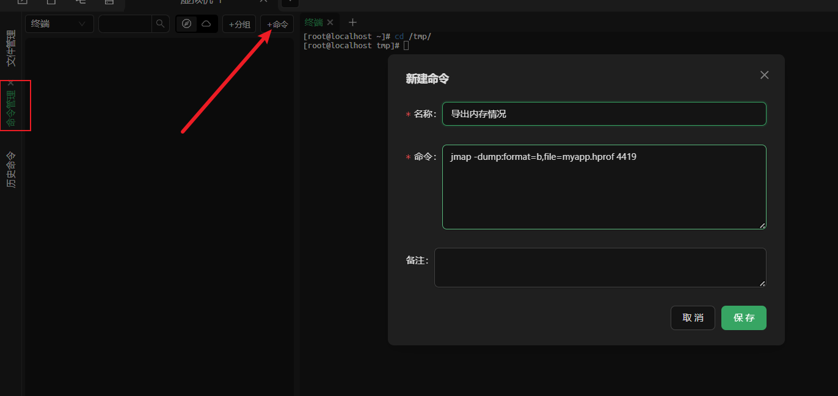This screenshot has width=838, height=396.
Task: Click the external link icon at top left
Action: [x=21, y=3]
